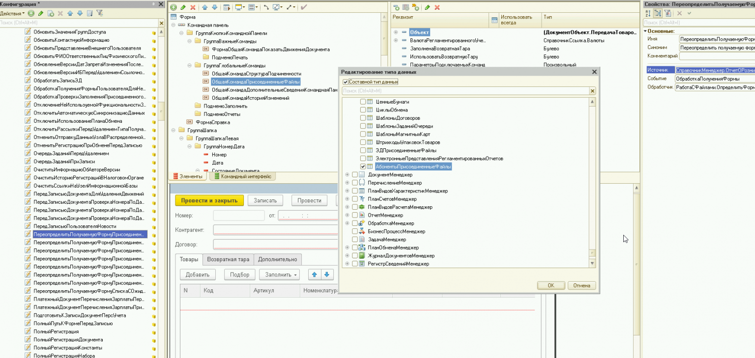Expand the ПланОбменаМенеджер node
The height and width of the screenshot is (358, 755).
347,248
